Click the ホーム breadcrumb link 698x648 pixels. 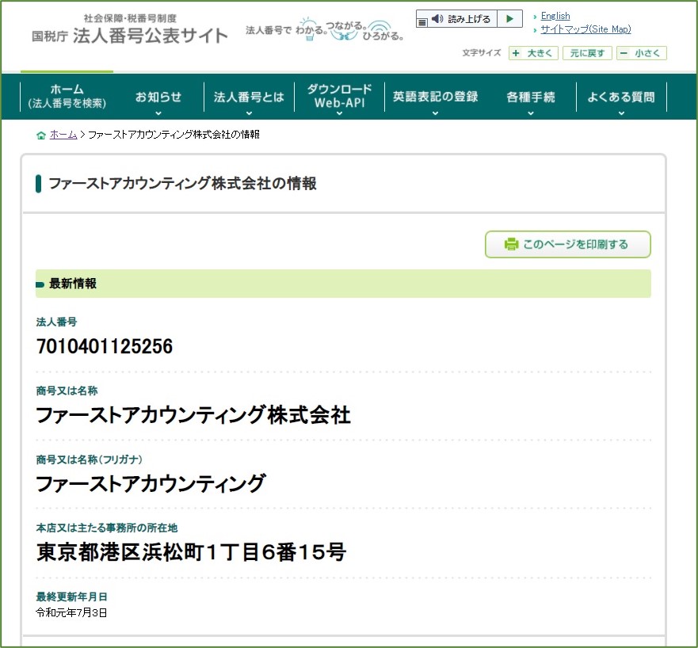pos(63,135)
